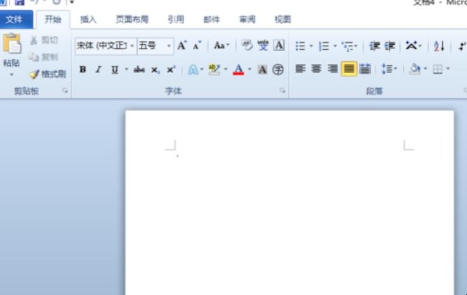Screen dimensions: 467x295
Task: Open the line spacing dropdown
Action: pos(389,69)
